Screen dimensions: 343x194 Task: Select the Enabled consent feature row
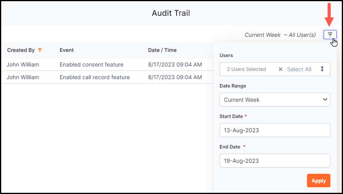tap(107, 65)
